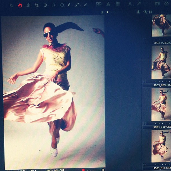Viewport: 171px width, 171px height.
Task: Select the adjustment brush tool
Action: 69,5
